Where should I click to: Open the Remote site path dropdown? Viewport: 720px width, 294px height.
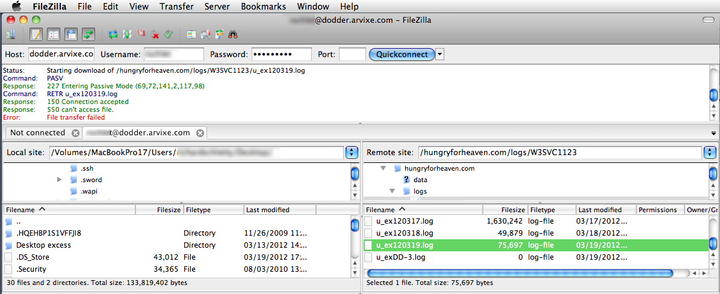tap(709, 152)
